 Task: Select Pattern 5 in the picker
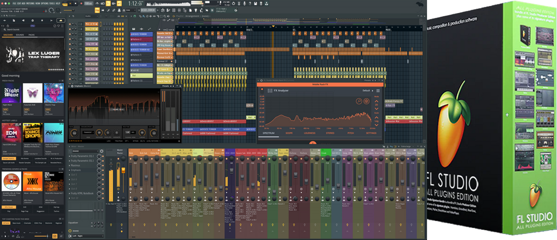point(141,55)
